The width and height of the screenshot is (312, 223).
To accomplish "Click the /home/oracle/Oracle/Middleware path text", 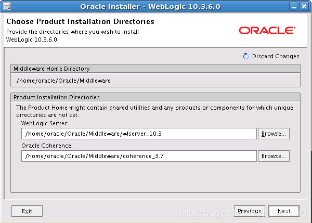I will pos(63,81).
